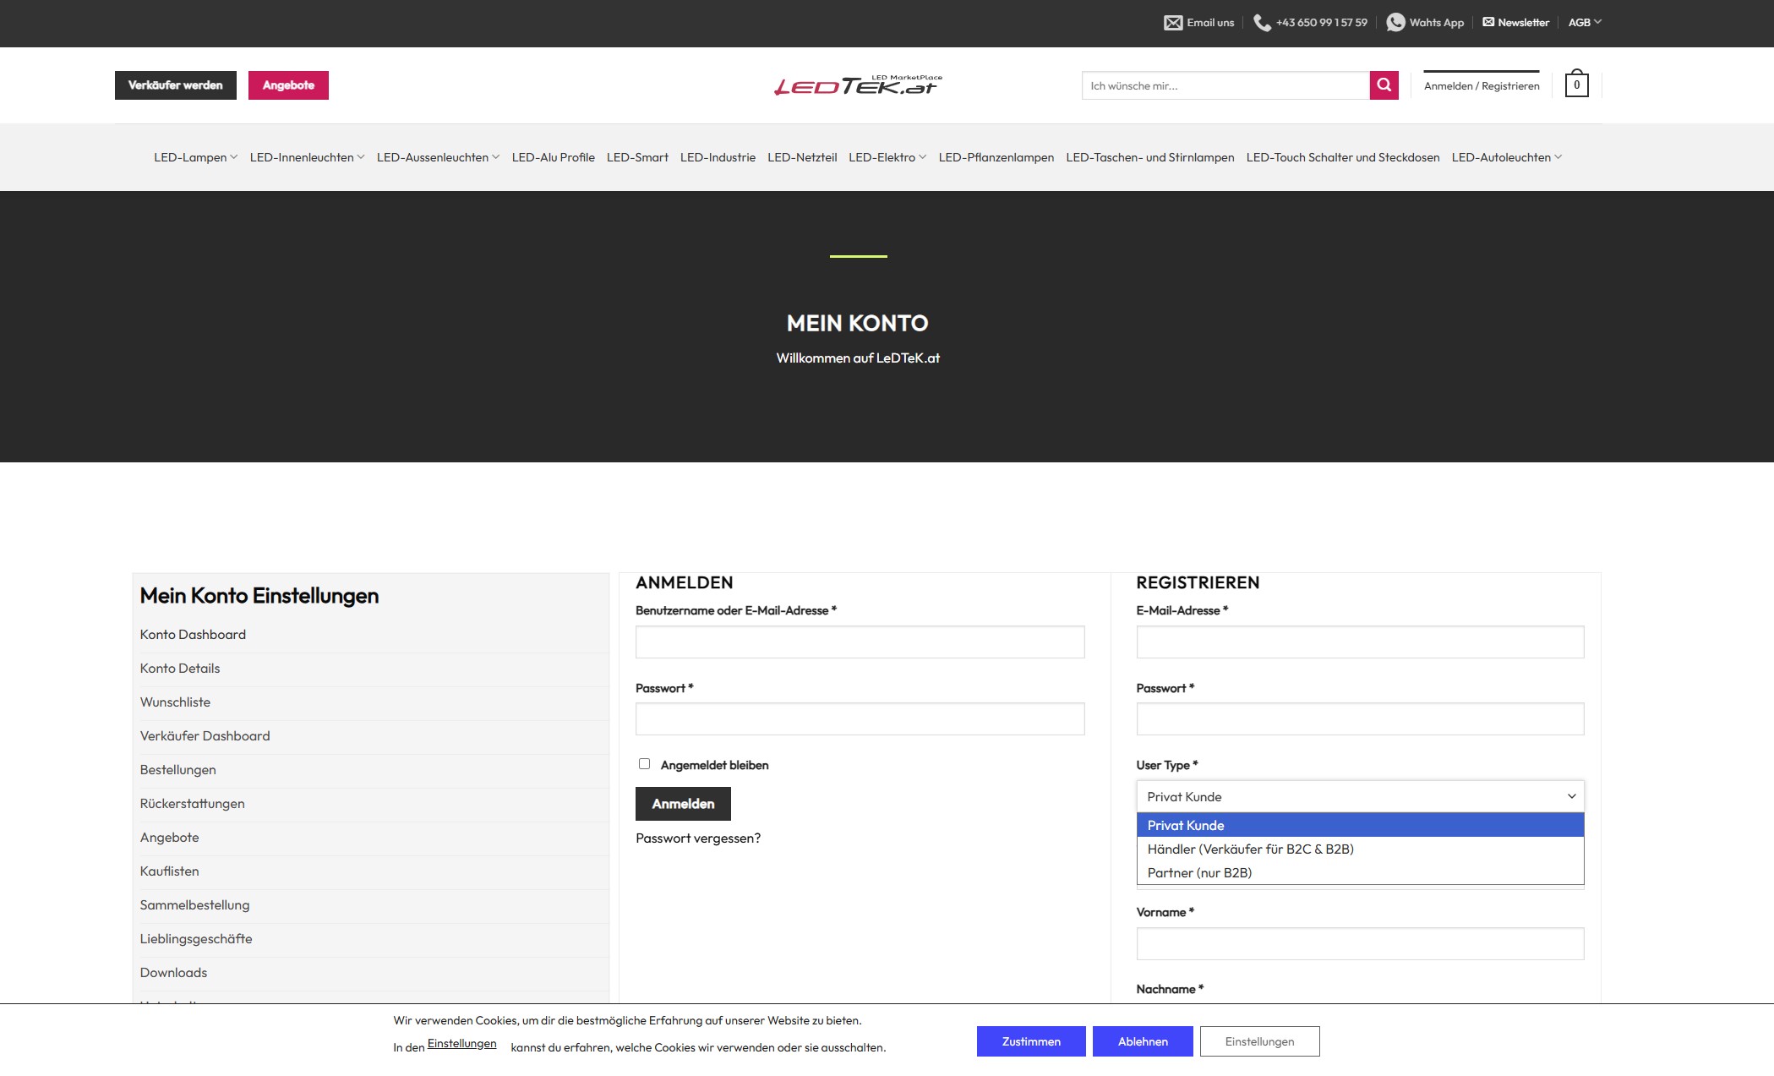
Task: Click the Email uns envelope icon
Action: (x=1172, y=23)
